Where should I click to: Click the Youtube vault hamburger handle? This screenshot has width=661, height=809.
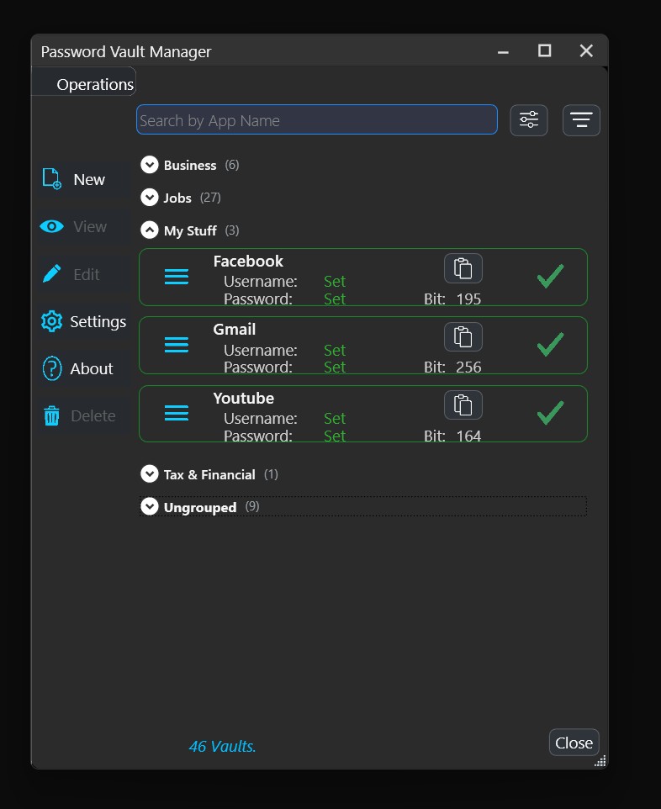177,413
